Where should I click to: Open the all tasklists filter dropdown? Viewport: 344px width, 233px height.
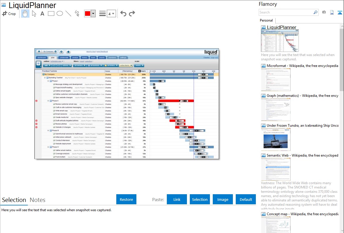pos(95,66)
